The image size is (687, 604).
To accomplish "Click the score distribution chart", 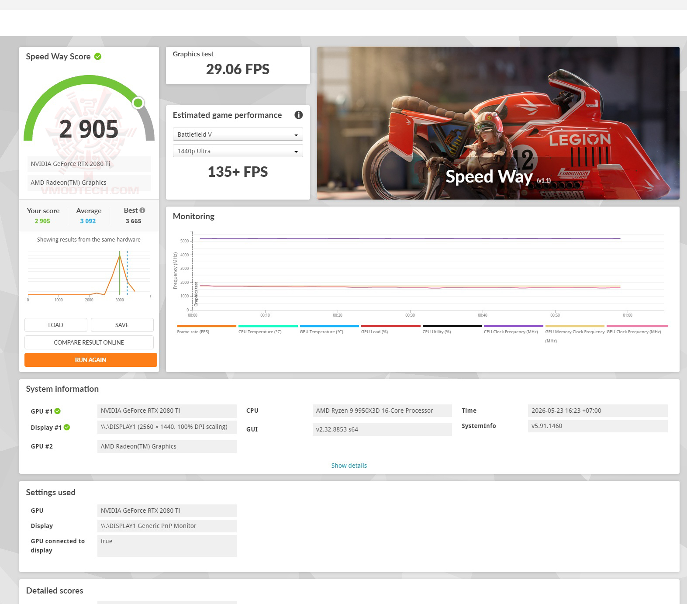I will pyautogui.click(x=89, y=275).
